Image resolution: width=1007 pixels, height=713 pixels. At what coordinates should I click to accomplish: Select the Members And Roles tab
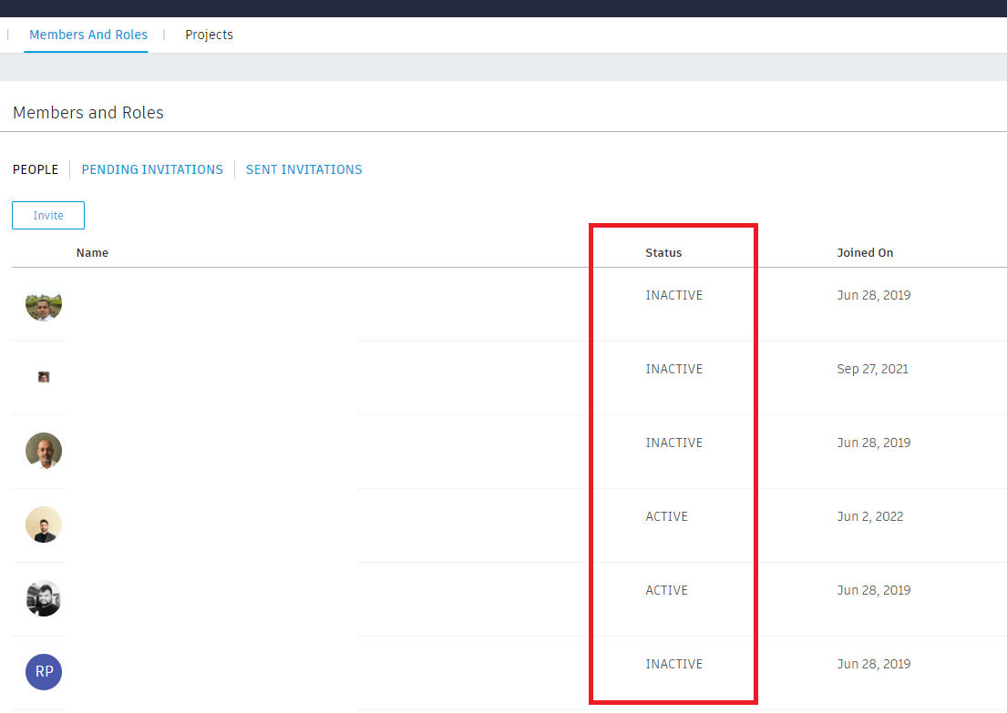tap(87, 35)
